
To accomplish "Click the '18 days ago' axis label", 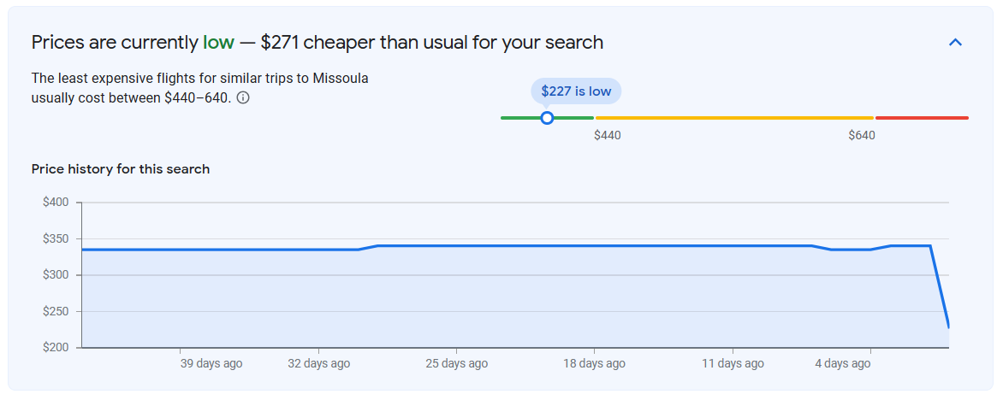I will [594, 363].
